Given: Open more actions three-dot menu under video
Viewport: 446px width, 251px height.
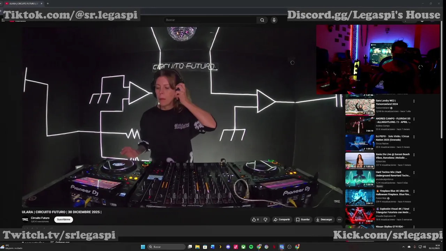Looking at the screenshot, I should click(339, 220).
